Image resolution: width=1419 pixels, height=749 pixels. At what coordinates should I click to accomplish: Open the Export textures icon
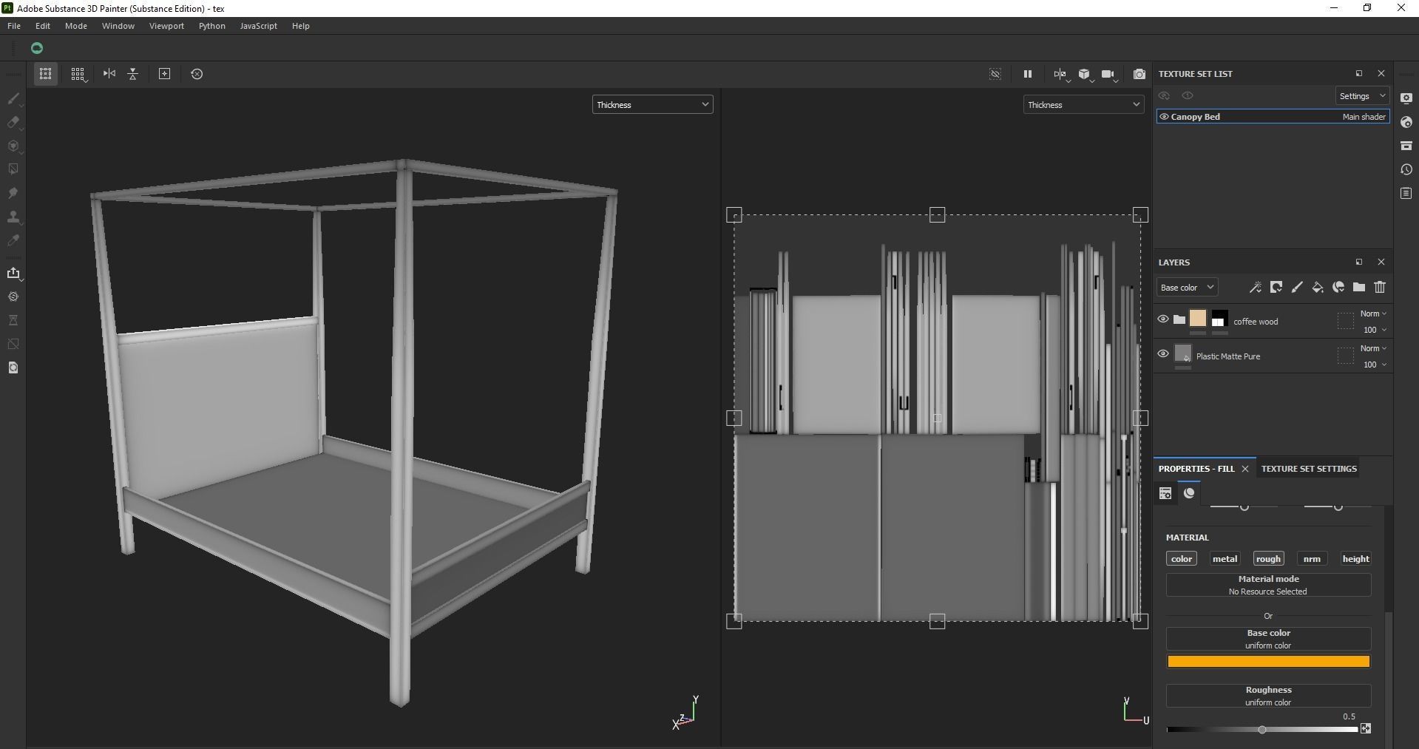(13, 273)
